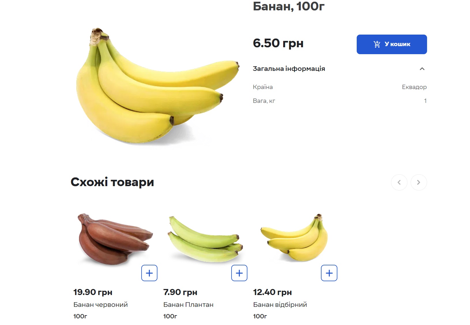
Task: Click the Країна value Еквадор
Action: (x=414, y=87)
